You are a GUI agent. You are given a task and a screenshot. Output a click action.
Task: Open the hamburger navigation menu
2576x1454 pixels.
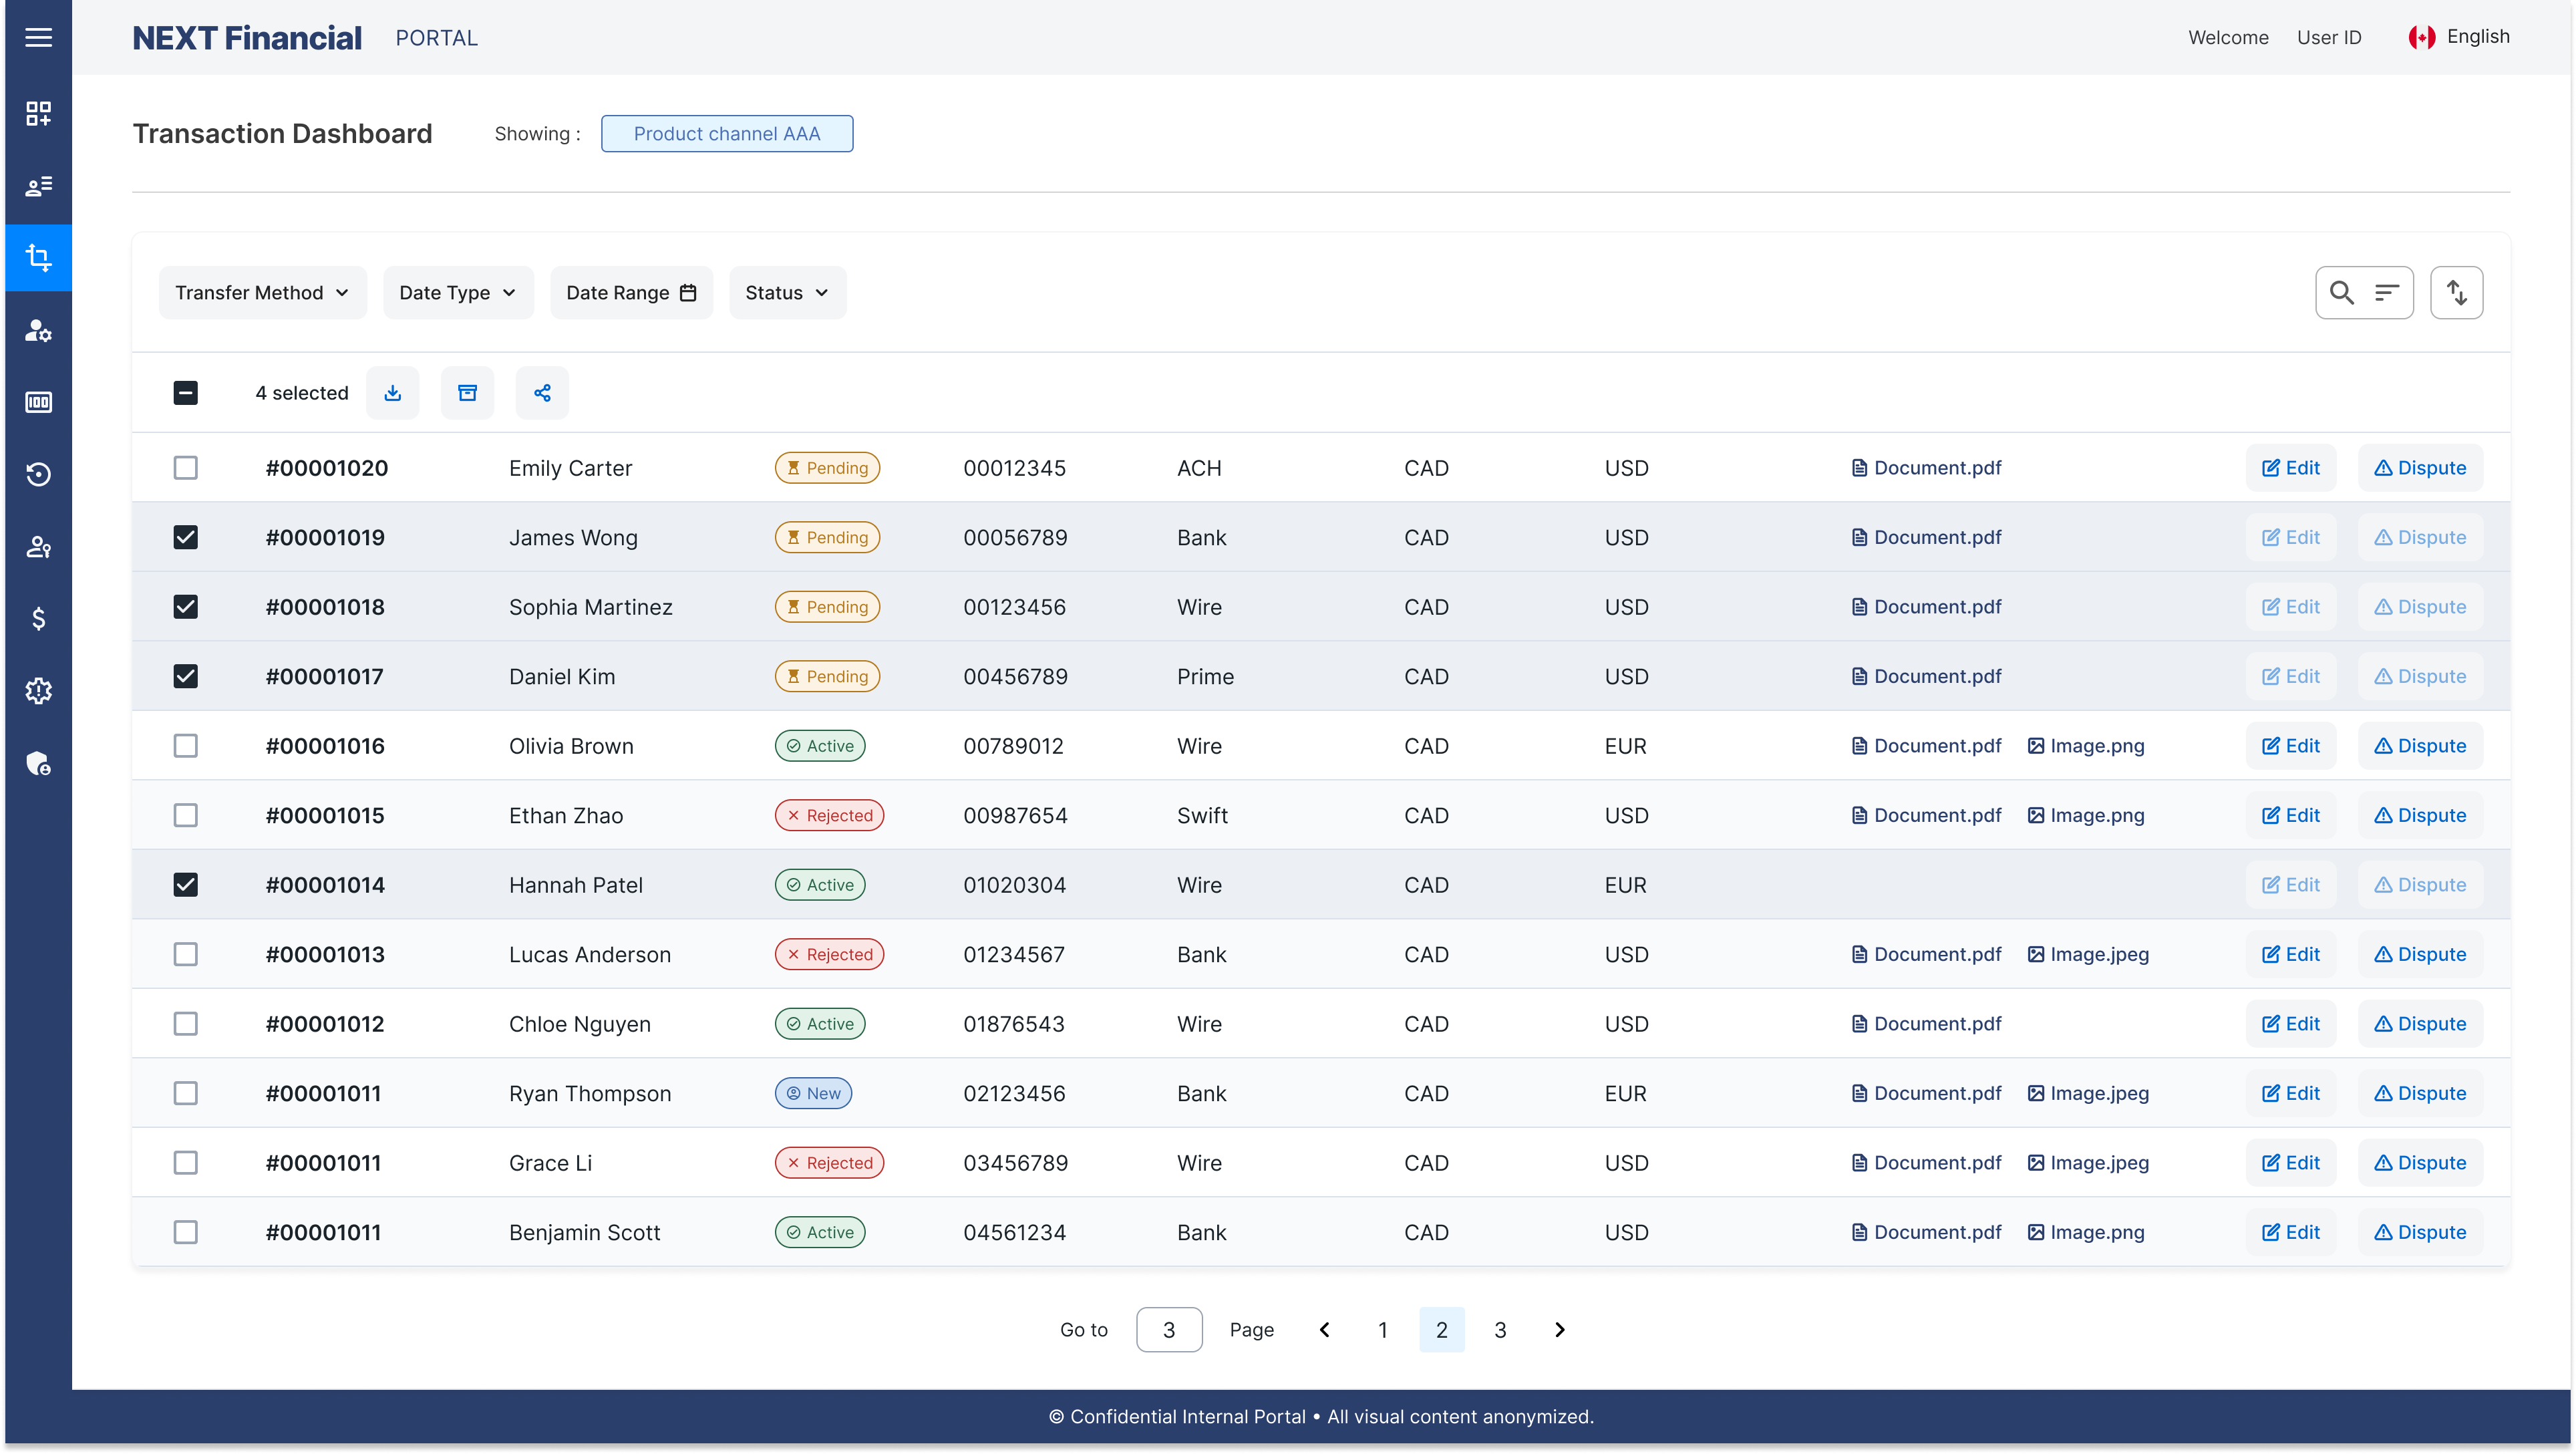coord(38,37)
